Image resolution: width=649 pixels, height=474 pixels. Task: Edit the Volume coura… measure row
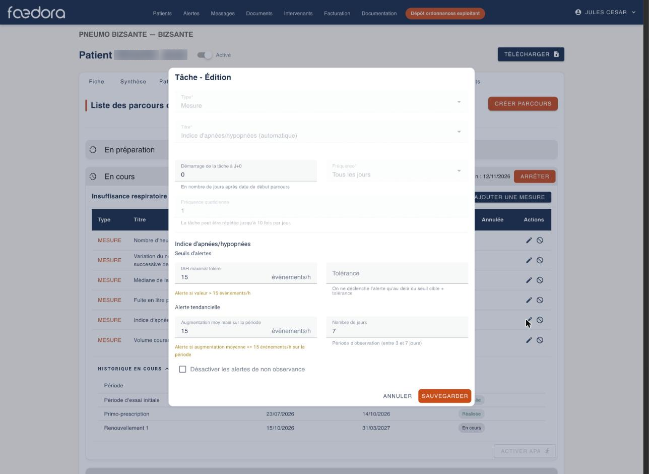[529, 340]
